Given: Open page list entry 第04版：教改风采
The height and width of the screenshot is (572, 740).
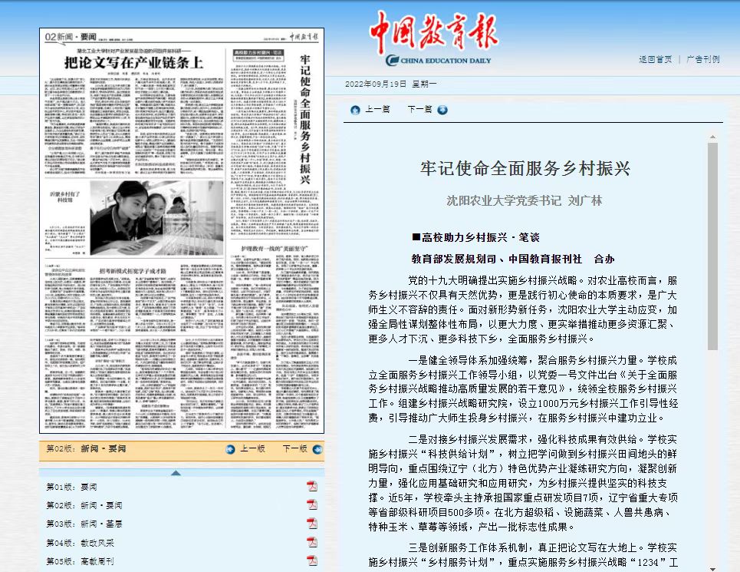Looking at the screenshot, I should (x=81, y=543).
